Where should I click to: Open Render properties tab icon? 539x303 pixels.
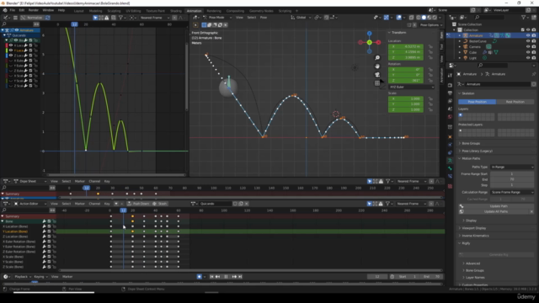[x=450, y=85]
